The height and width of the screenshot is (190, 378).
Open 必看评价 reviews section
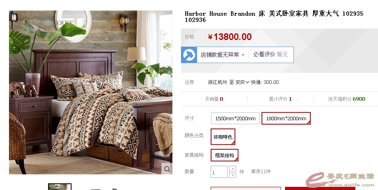pyautogui.click(x=271, y=54)
